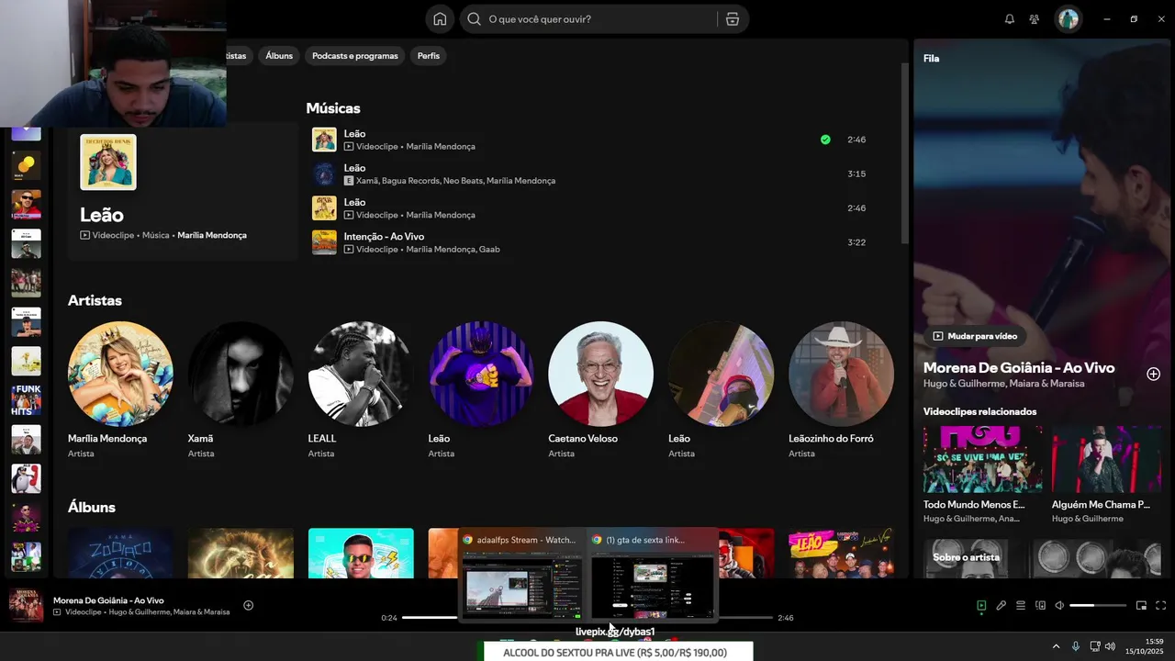Open Todo Mundo Menos E... related videoclip
Screen dimensions: 1175x661
(982, 475)
